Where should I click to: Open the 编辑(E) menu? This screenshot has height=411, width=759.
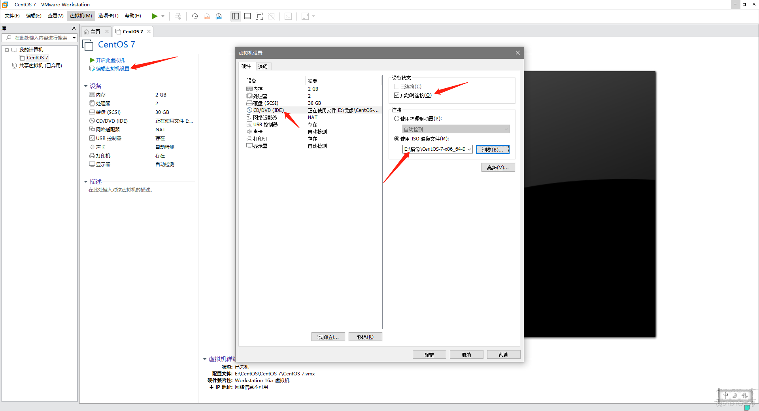point(34,16)
